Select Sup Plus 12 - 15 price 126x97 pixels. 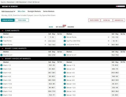(x=115, y=41)
